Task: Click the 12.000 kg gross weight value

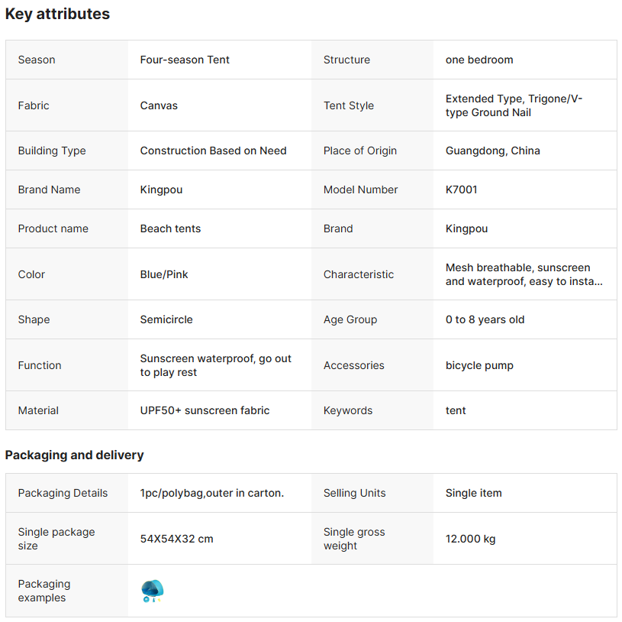Action: 470,539
